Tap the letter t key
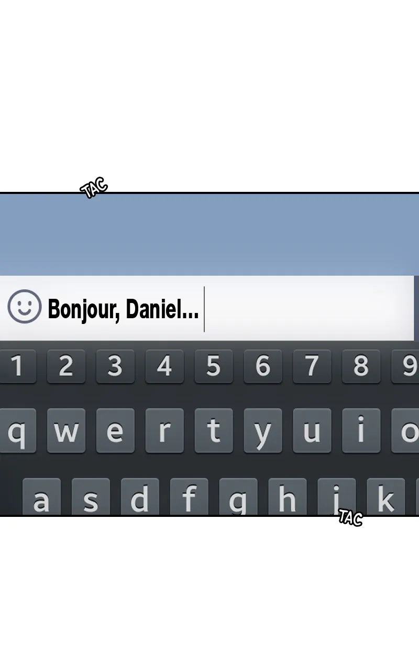419x671 pixels. point(214,430)
